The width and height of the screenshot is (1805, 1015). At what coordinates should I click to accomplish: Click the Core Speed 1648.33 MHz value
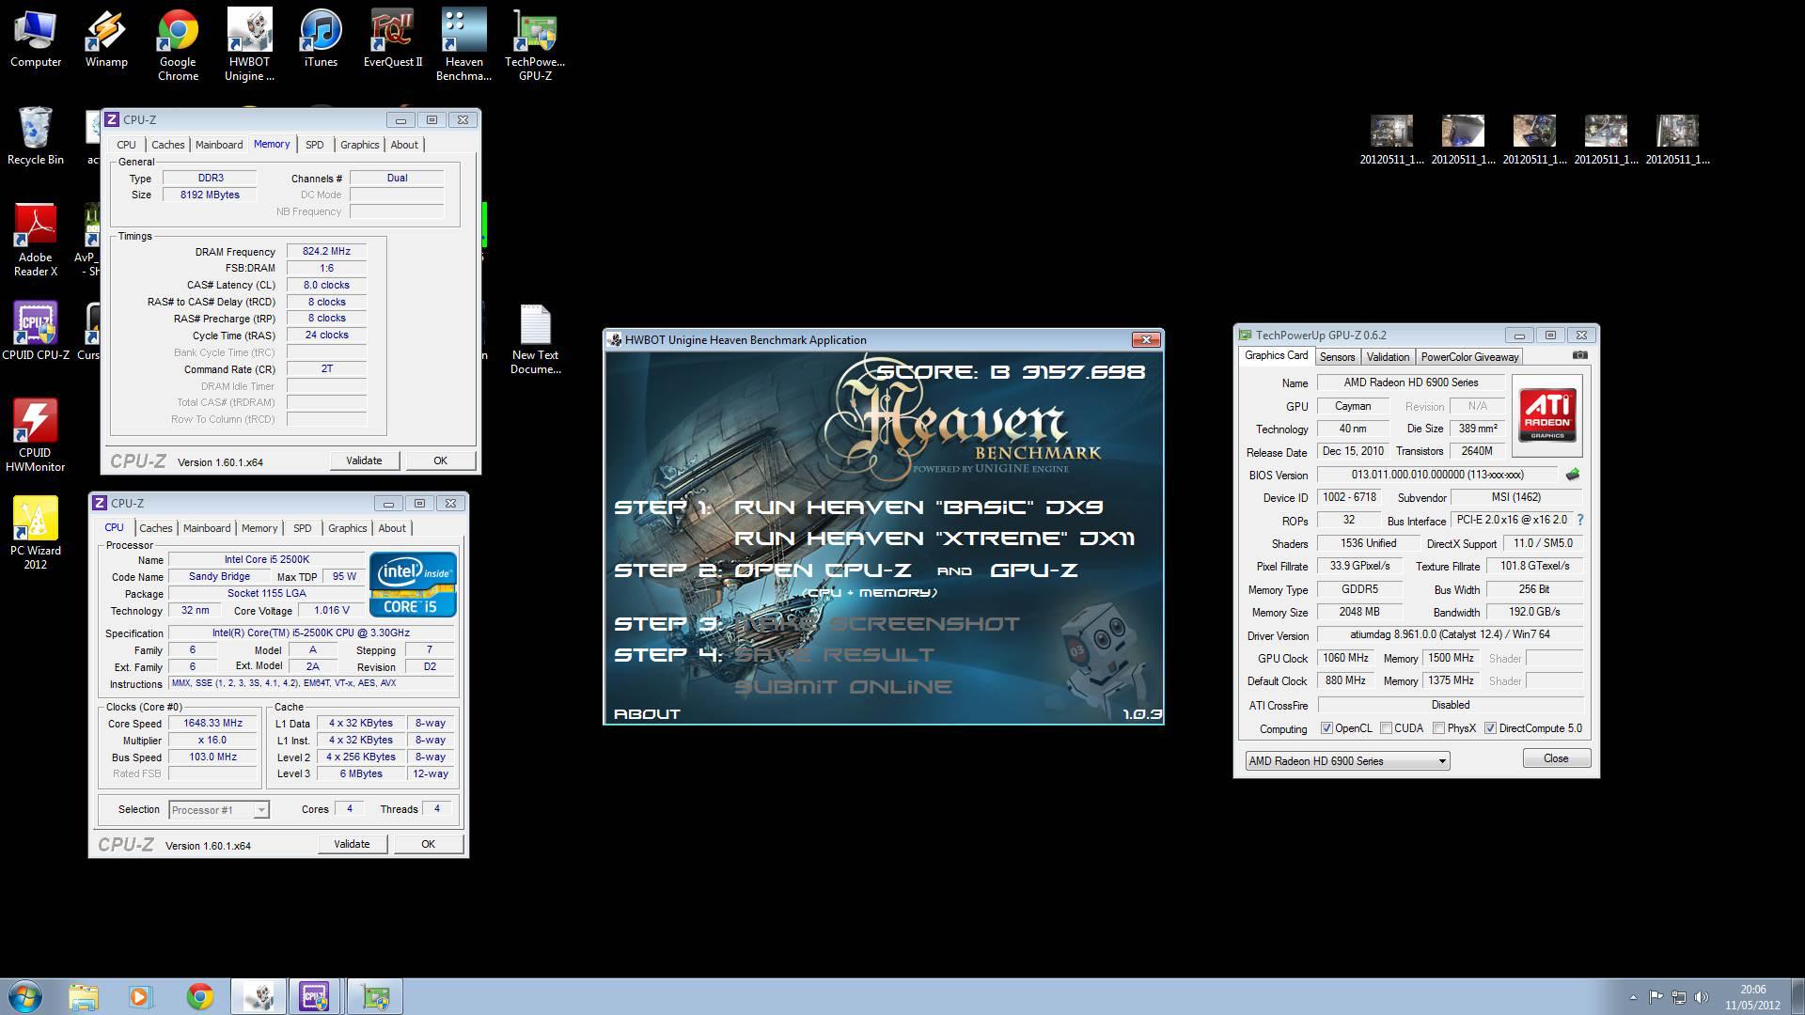pos(213,724)
